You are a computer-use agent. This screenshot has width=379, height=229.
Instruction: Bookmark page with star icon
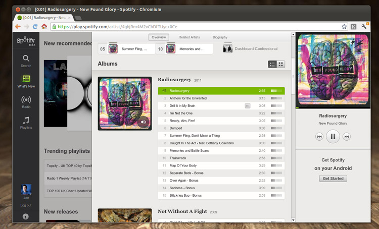[344, 27]
